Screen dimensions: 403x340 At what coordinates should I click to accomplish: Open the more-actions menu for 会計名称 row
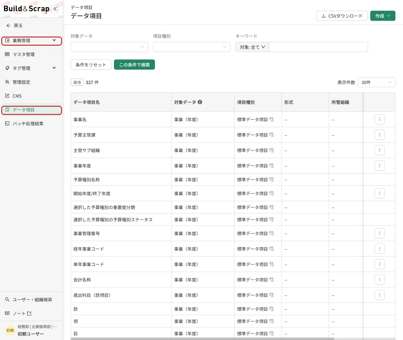click(x=380, y=280)
